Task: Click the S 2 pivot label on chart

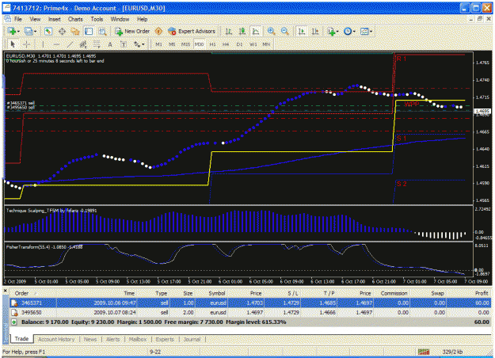Action: [x=402, y=184]
